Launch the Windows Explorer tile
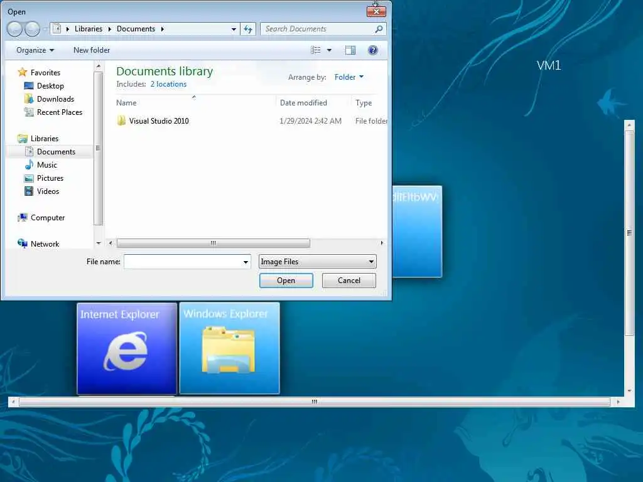 230,348
